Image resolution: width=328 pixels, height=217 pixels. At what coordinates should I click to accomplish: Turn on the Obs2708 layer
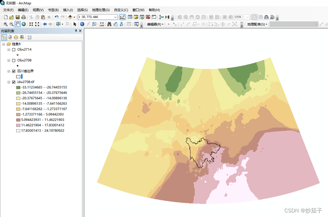(14, 60)
